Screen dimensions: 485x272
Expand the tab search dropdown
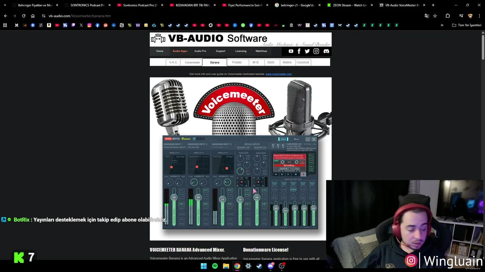pos(5,5)
